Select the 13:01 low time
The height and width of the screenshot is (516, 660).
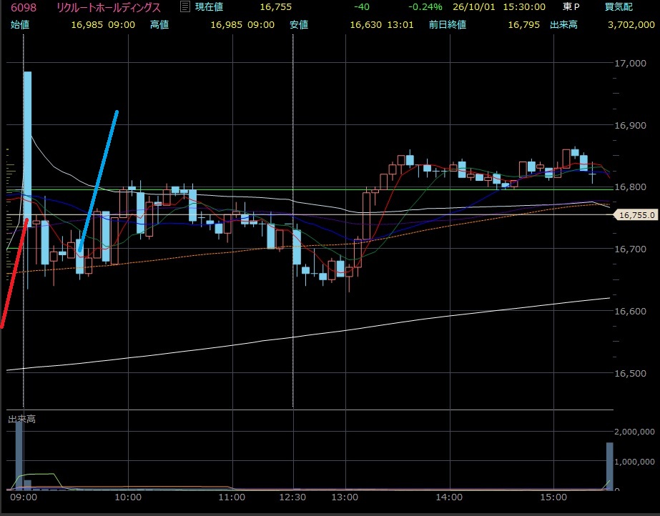click(400, 25)
